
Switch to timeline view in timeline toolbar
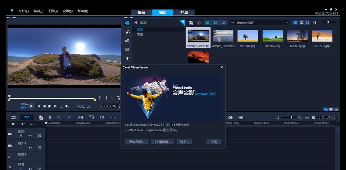tap(27, 118)
